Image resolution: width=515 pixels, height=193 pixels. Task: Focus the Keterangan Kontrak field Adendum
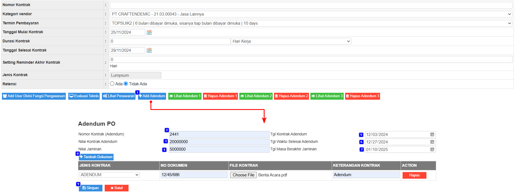tap(366, 175)
